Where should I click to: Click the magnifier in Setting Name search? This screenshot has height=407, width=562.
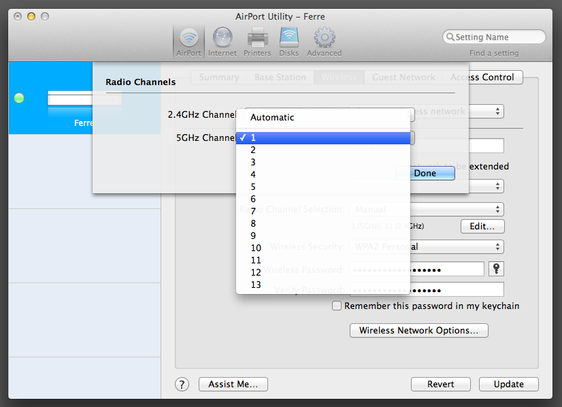pyautogui.click(x=450, y=37)
